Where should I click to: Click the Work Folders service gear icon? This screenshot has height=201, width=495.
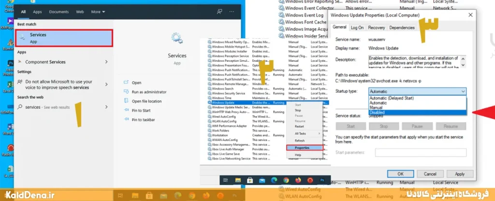tap(209, 130)
